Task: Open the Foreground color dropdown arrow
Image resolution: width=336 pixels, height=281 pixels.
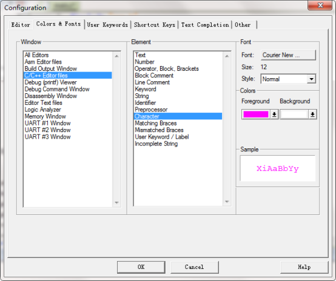Action: 274,114
